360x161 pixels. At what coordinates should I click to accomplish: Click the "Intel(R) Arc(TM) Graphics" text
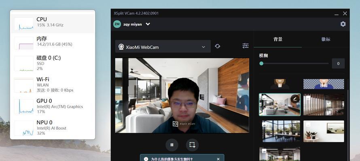click(x=60, y=107)
